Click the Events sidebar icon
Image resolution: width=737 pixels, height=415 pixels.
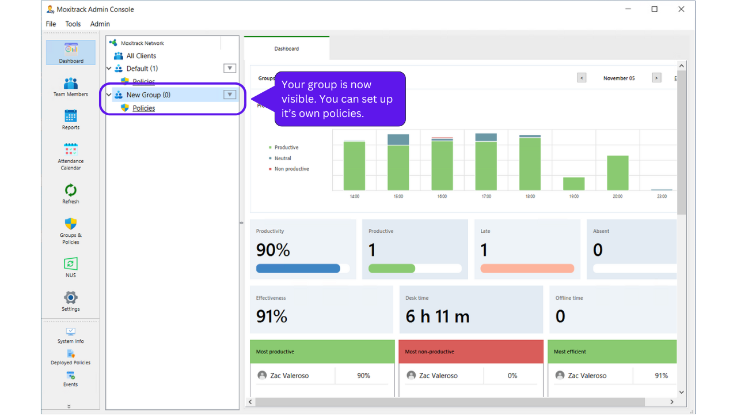point(71,376)
